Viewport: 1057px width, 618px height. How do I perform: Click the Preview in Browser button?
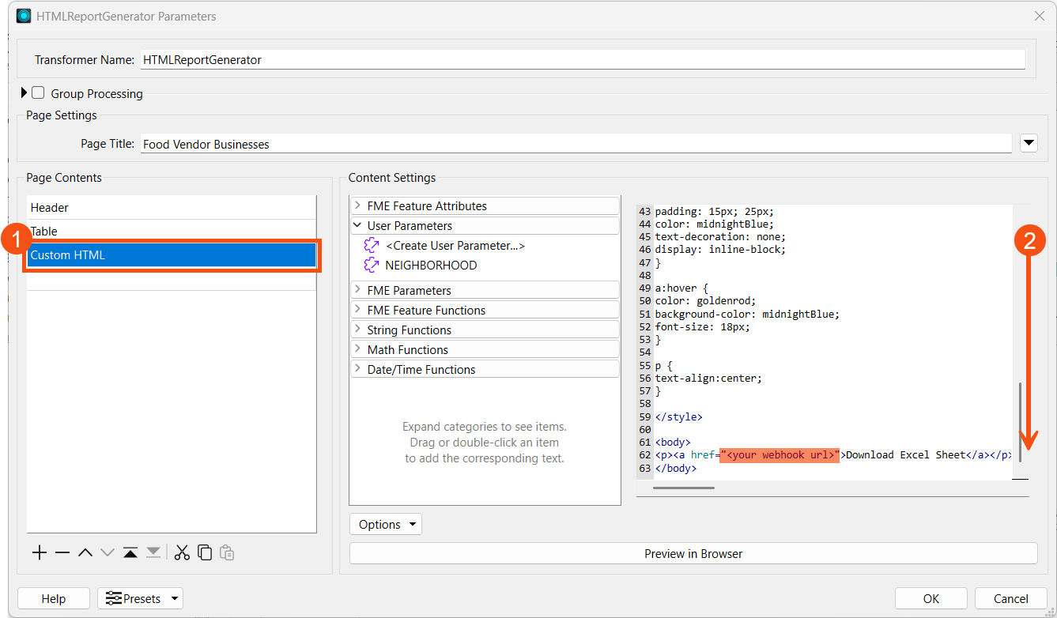pyautogui.click(x=693, y=554)
